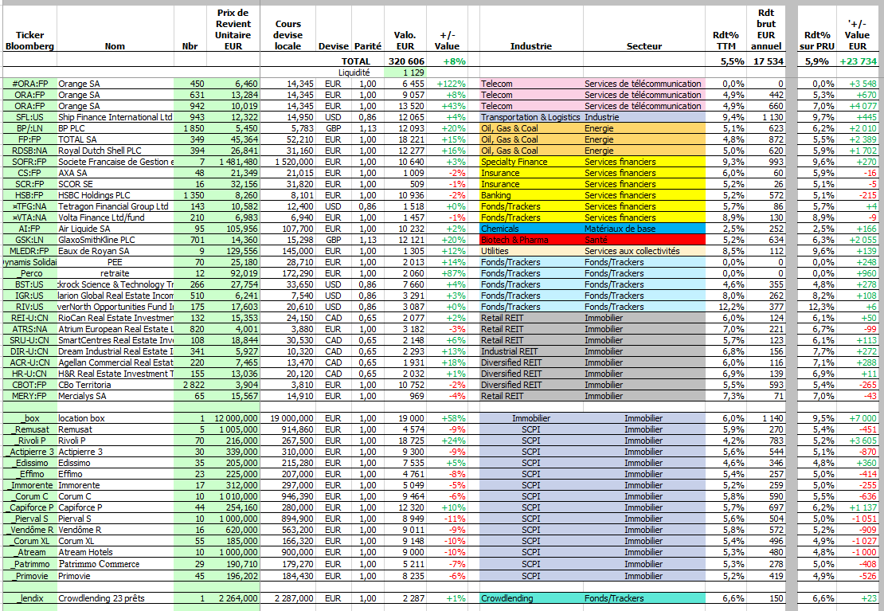Screen dimensions: 884x611
Task: Click the turquoise Crowdlending industry cell
Action: click(x=531, y=598)
